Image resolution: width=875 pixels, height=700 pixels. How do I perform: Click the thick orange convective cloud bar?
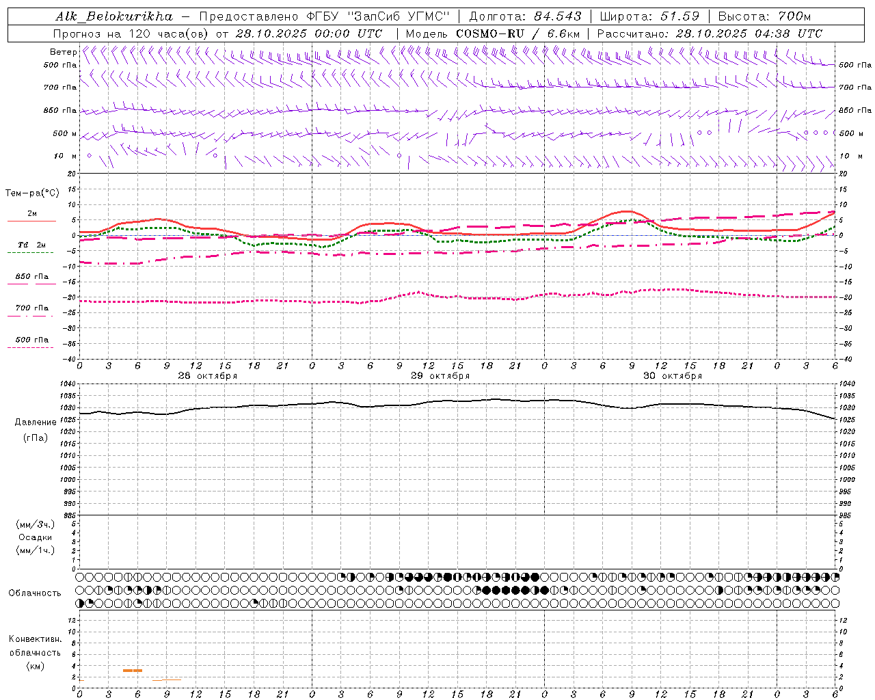pyautogui.click(x=133, y=671)
